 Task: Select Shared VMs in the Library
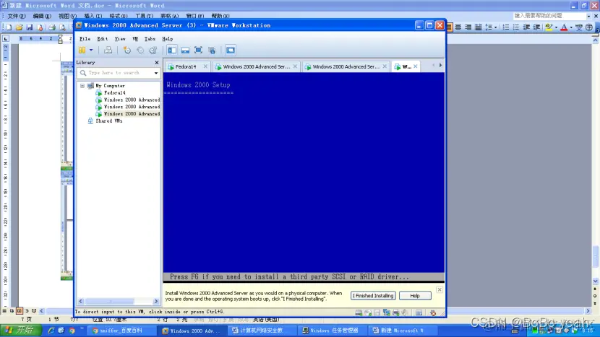(109, 121)
